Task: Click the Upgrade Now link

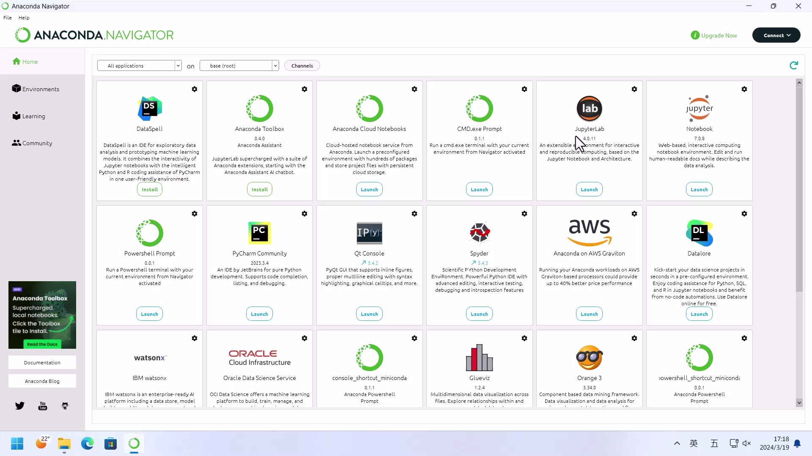Action: coord(719,35)
